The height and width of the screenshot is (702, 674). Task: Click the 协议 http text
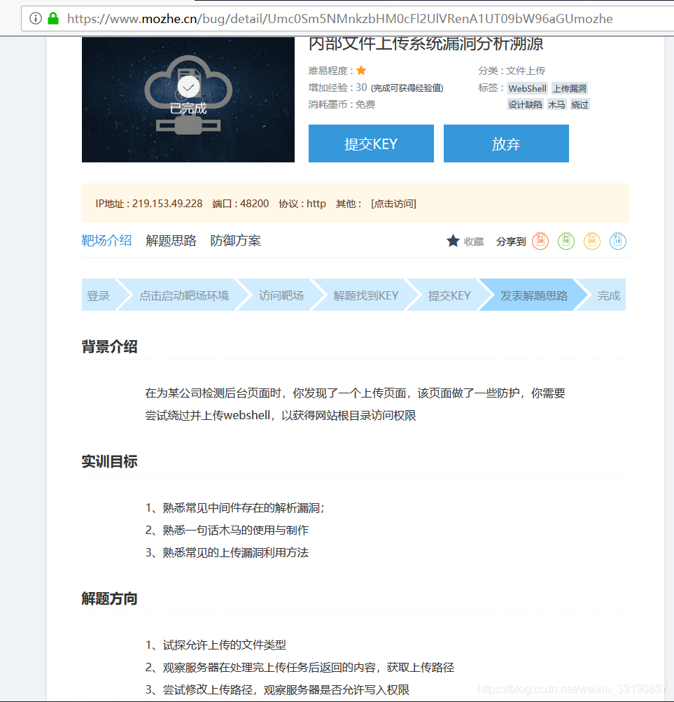[302, 204]
